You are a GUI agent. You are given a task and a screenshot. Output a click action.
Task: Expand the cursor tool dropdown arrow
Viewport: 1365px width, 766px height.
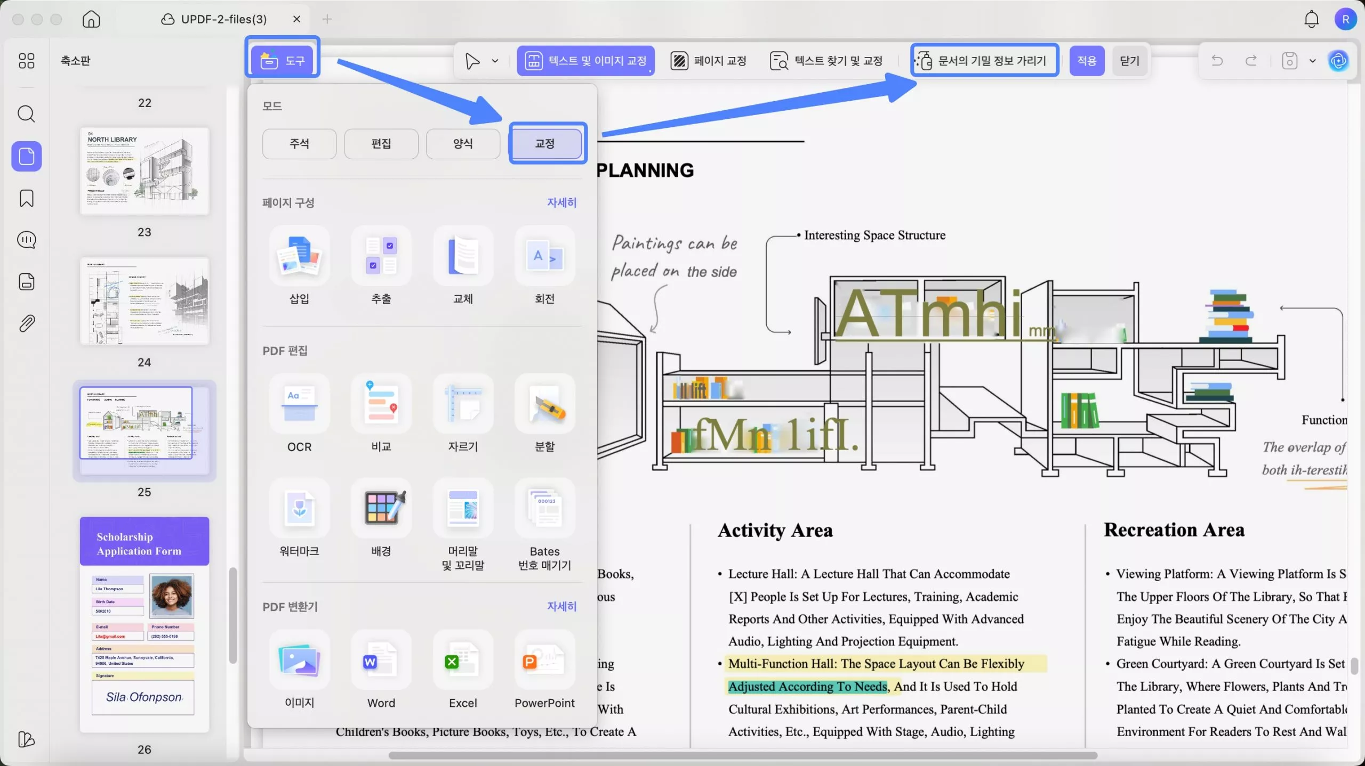pyautogui.click(x=495, y=61)
